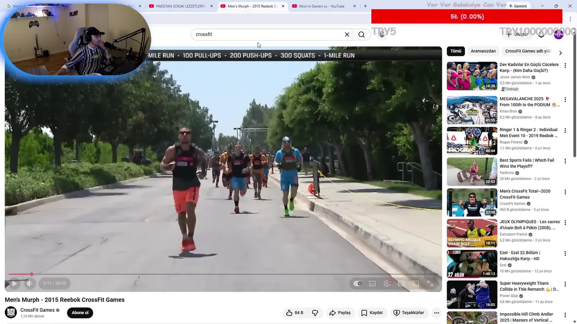Image resolution: width=577 pixels, height=324 pixels.
Task: Open options menu for JEUX OLYMPIQUES video
Action: tap(565, 223)
